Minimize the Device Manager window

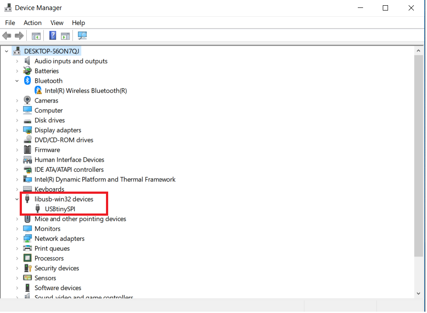360,8
